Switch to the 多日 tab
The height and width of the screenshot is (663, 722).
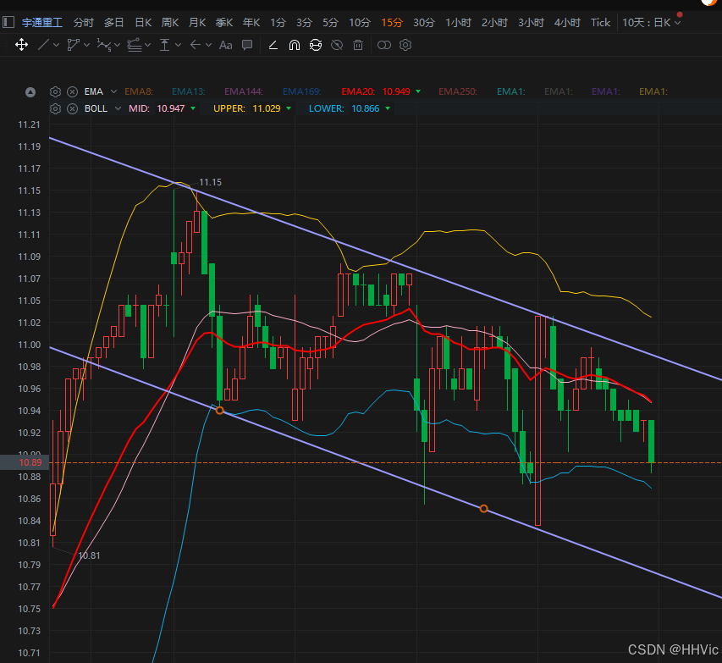(x=113, y=23)
